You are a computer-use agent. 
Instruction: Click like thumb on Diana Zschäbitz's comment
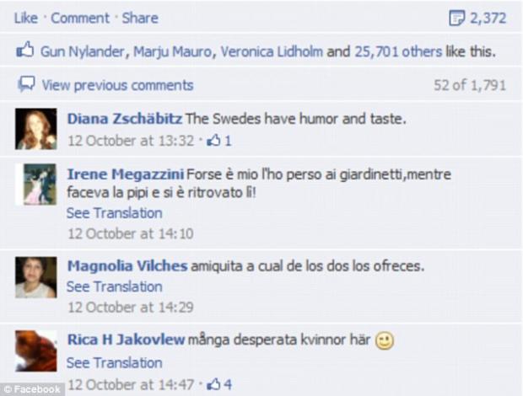click(213, 141)
